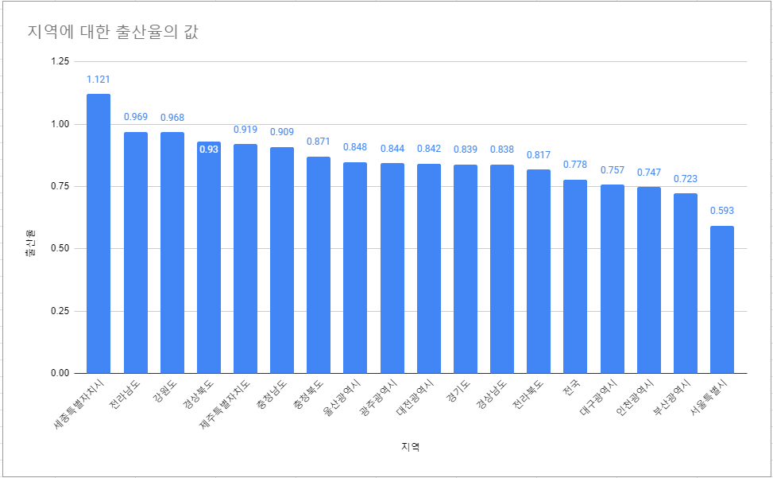Select the data label 0.909
This screenshot has height=478, width=773.
282,132
